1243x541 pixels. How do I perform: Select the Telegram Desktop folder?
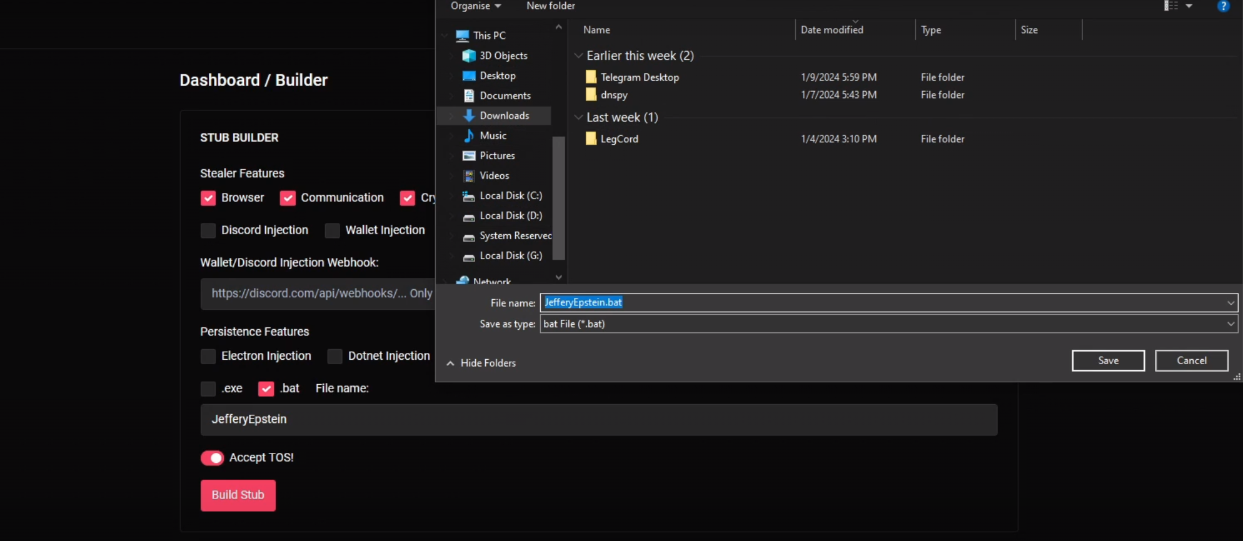639,77
